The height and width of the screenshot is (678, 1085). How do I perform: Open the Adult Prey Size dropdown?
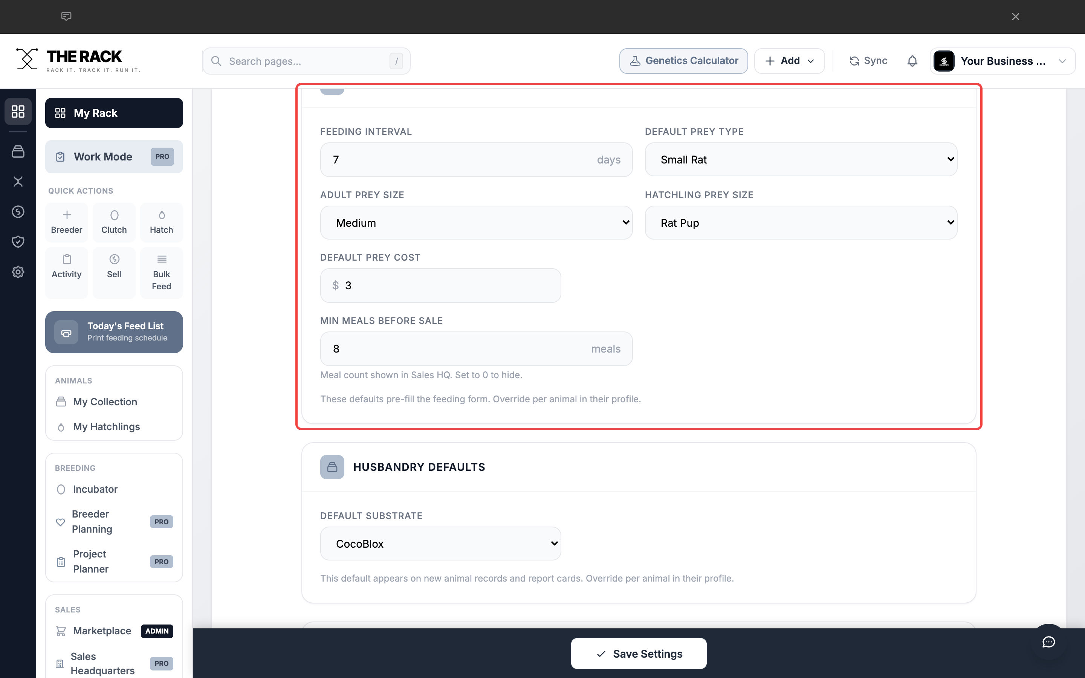pos(476,223)
